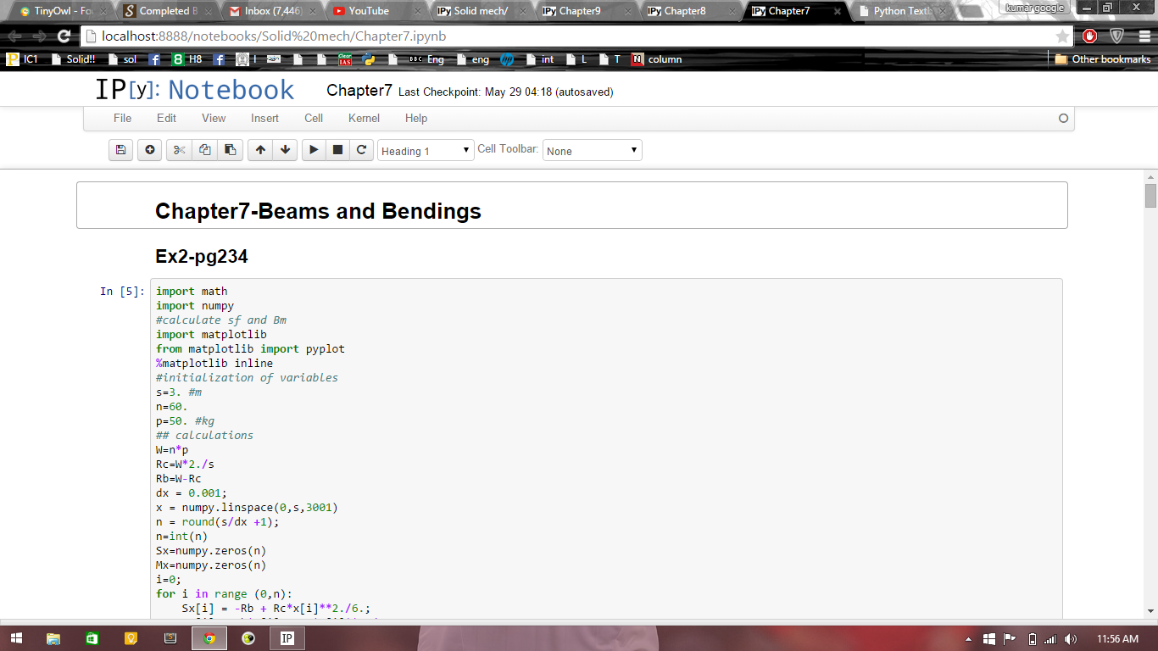Viewport: 1158px width, 651px height.
Task: Open the Windows Start button
Action: pyautogui.click(x=16, y=638)
